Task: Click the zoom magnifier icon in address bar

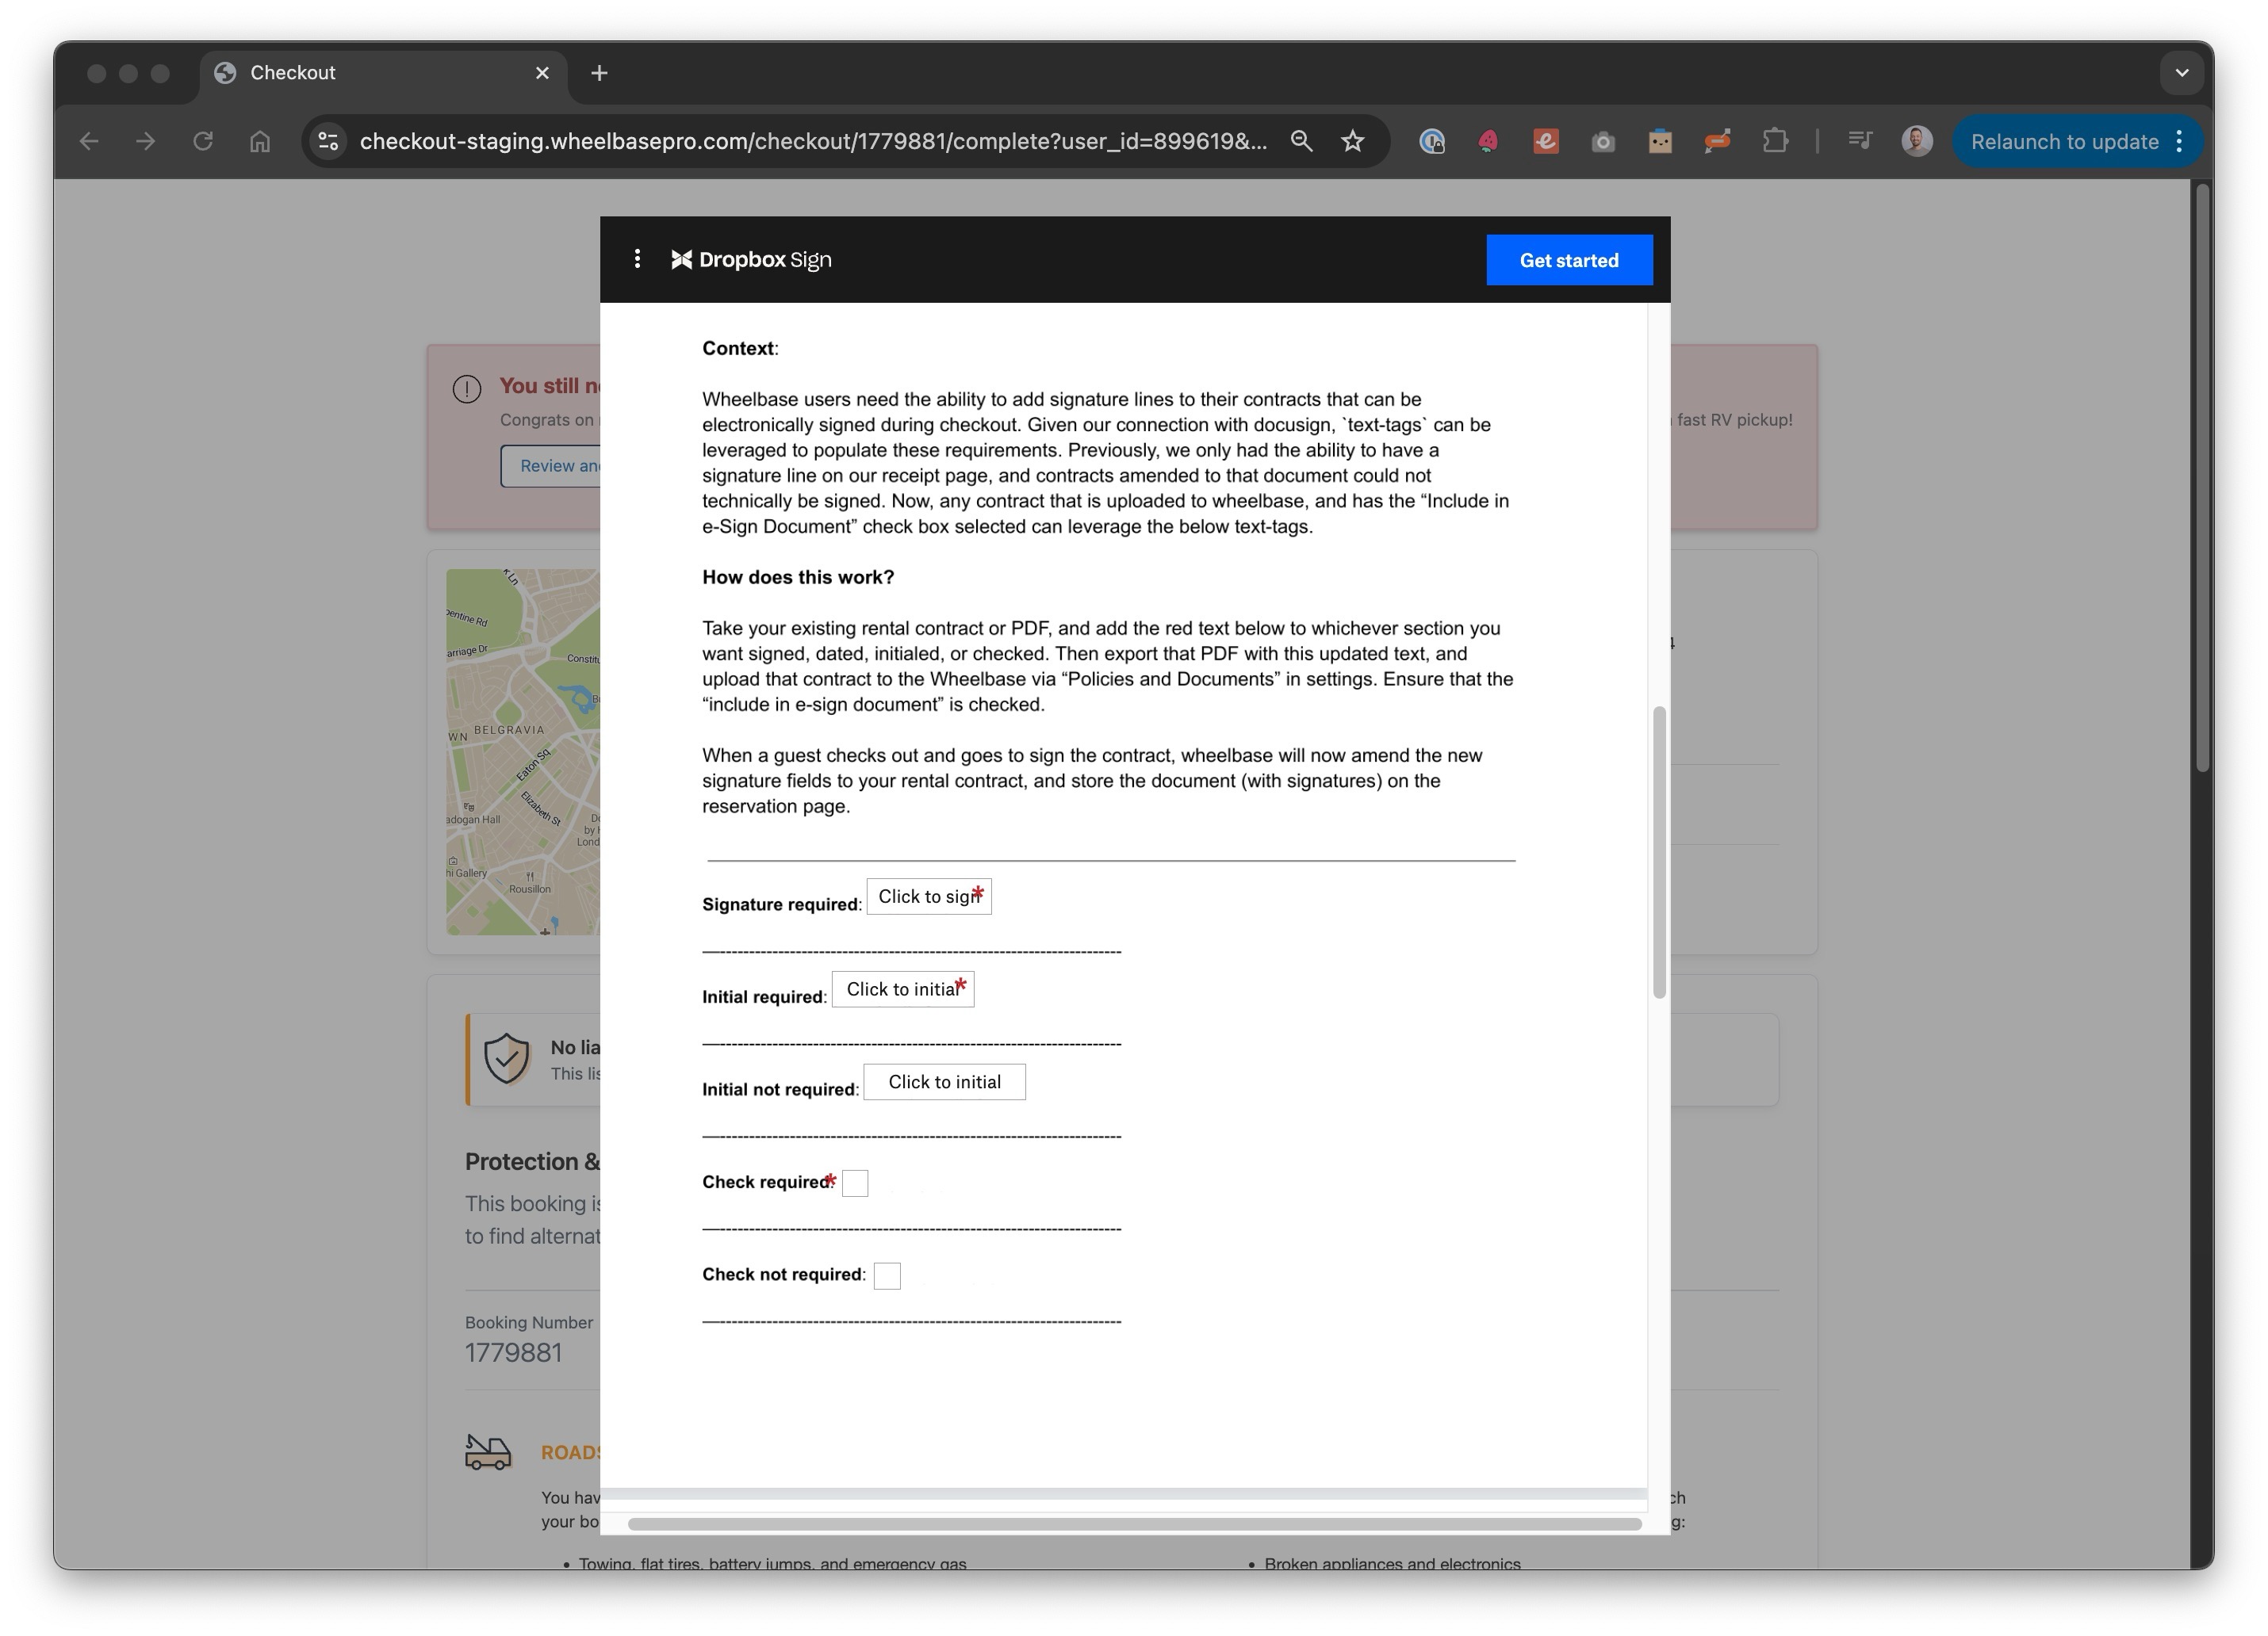Action: [1300, 141]
